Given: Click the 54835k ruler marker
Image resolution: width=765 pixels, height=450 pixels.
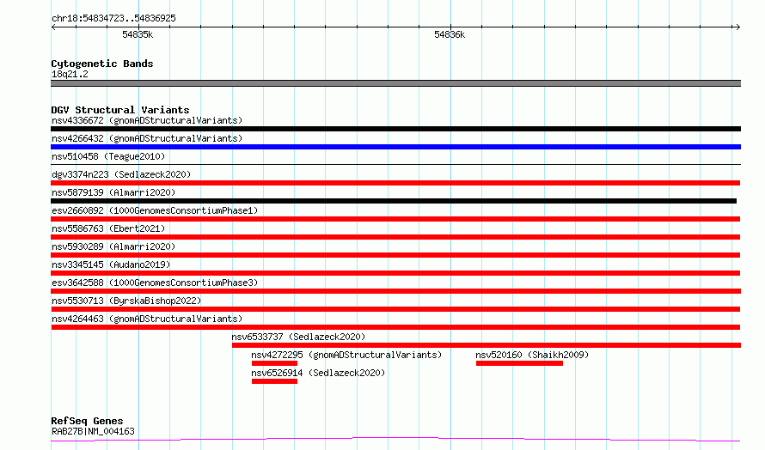Looking at the screenshot, I should [x=138, y=34].
